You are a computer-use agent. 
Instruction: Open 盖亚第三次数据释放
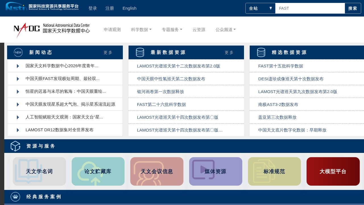coord(277,117)
